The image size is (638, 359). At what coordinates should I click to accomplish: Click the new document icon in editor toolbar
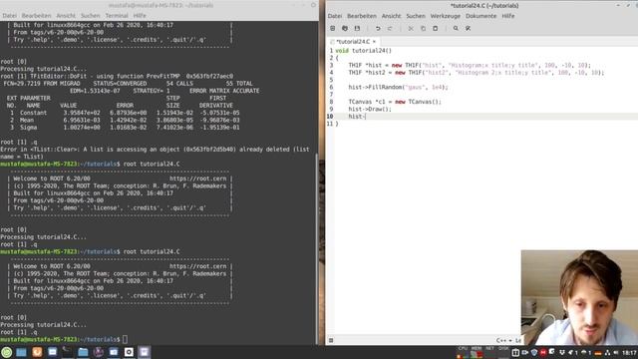pyautogui.click(x=332, y=29)
